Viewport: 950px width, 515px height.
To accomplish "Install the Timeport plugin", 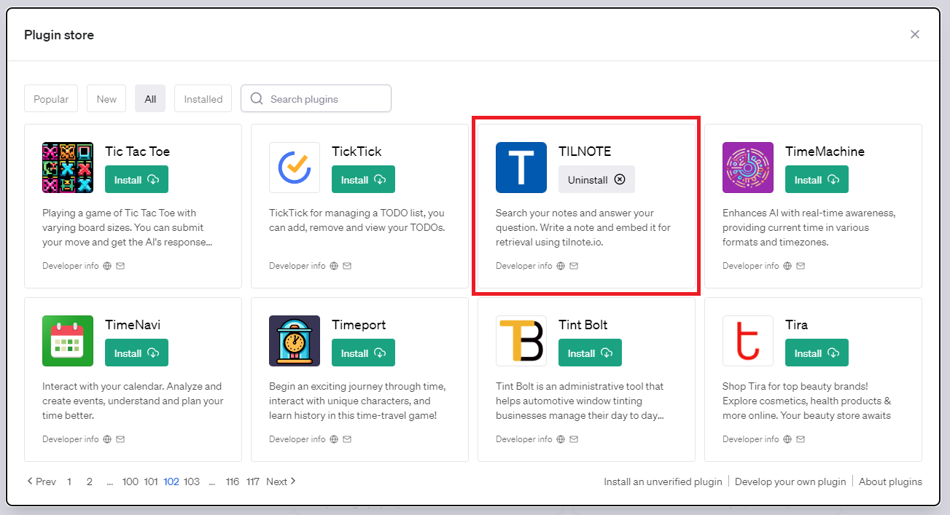I will click(x=362, y=353).
